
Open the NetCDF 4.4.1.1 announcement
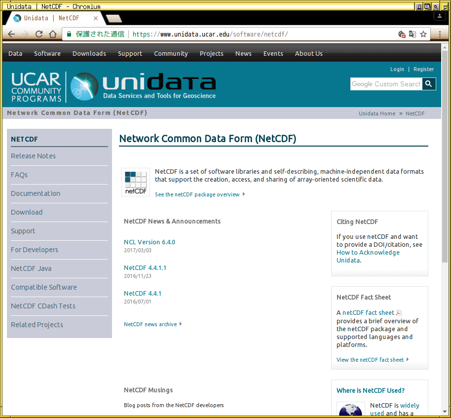[145, 268]
